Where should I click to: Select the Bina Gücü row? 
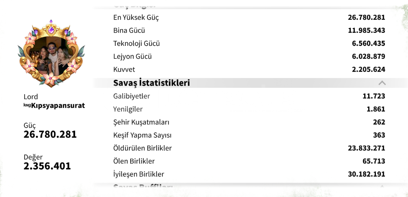(x=249, y=30)
